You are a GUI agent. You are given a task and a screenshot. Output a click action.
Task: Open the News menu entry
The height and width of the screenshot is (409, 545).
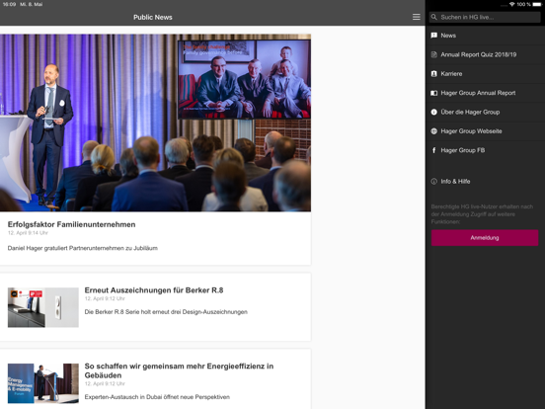[485, 36]
